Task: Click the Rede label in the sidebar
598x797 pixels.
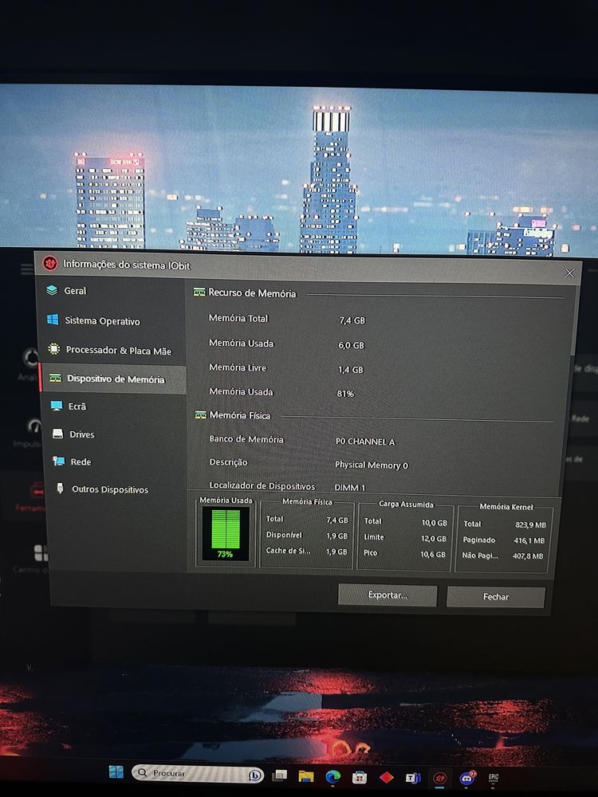Action: pyautogui.click(x=81, y=462)
